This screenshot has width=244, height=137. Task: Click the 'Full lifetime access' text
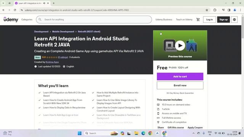[171, 118]
